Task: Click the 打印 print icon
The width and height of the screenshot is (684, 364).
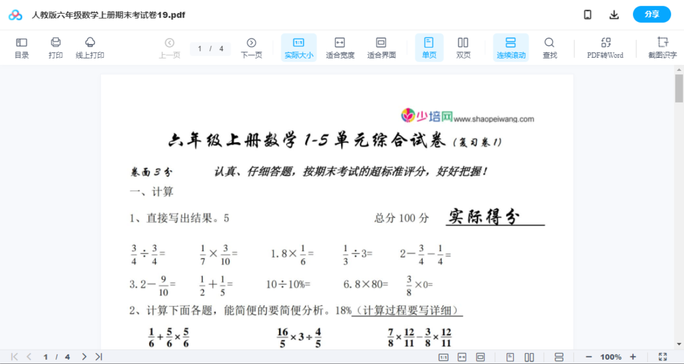Action: pyautogui.click(x=55, y=47)
